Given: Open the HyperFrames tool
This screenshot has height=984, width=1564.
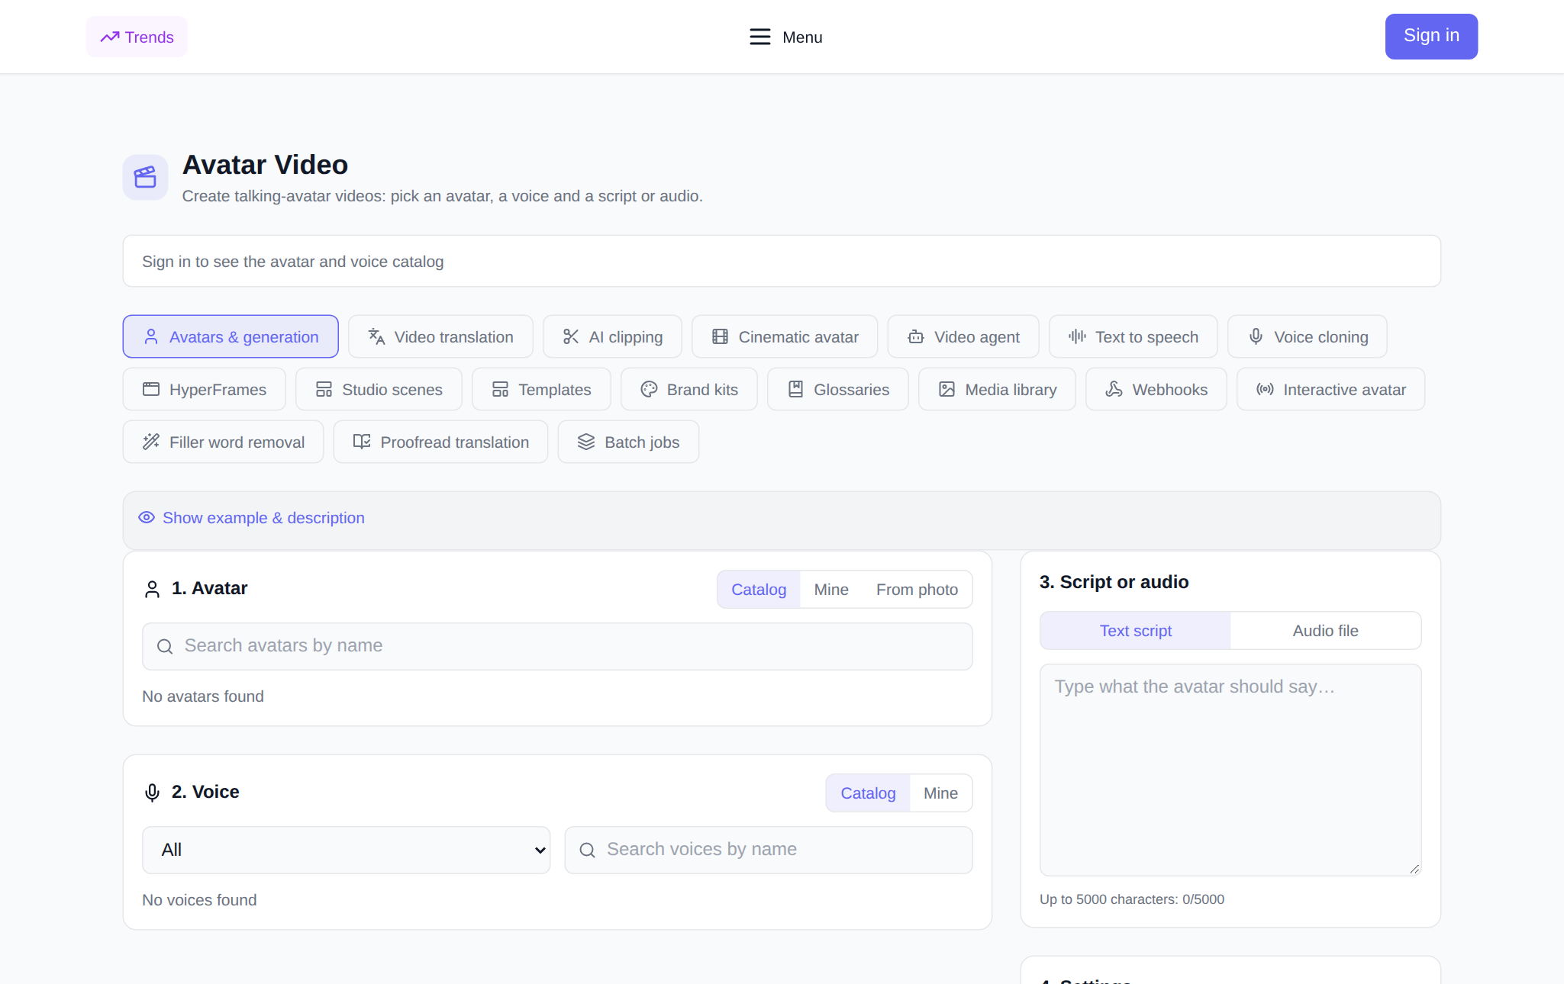Looking at the screenshot, I should [205, 389].
